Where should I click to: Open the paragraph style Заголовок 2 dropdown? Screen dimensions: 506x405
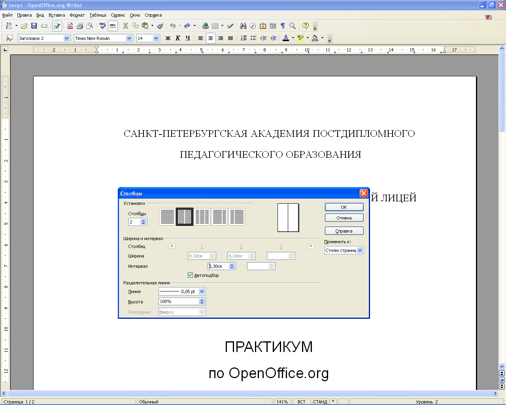pyautogui.click(x=66, y=38)
